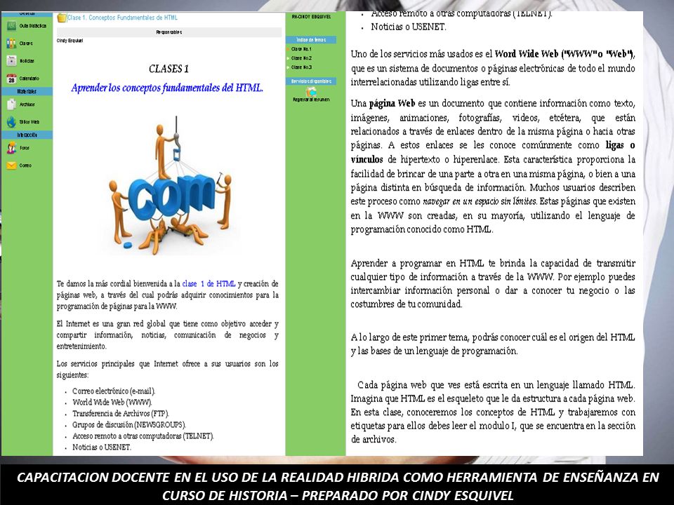
Task: Open the Archivos documents icon
Action: coord(12,105)
